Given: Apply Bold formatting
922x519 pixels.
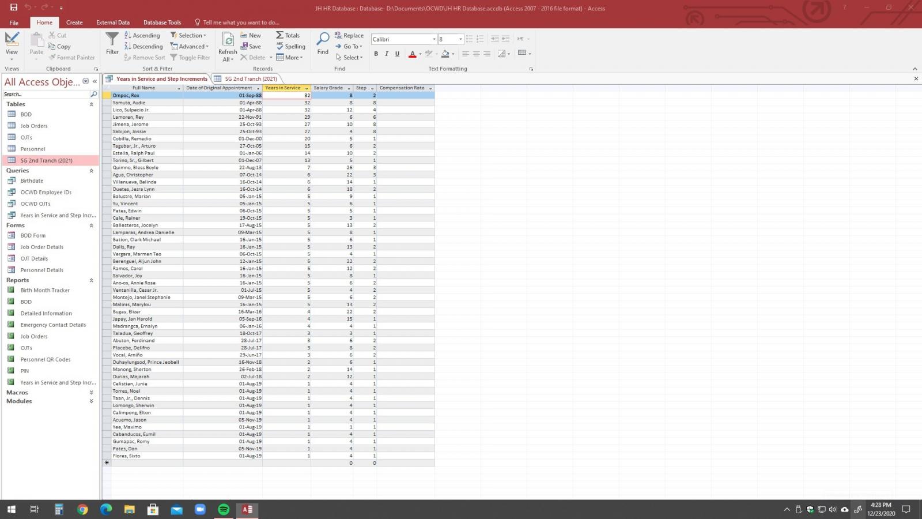Looking at the screenshot, I should (376, 54).
